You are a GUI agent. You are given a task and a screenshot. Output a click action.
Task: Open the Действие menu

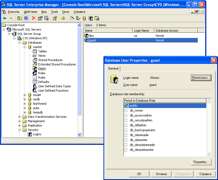point(30,12)
